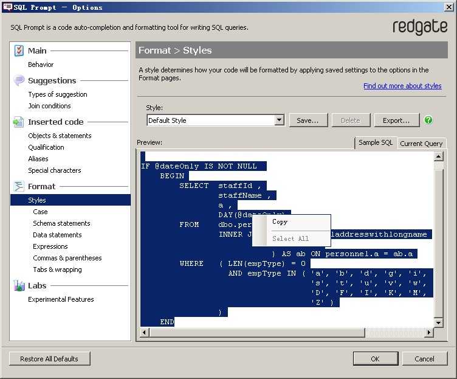This screenshot has width=457, height=379.
Task: Click the SQL Prompt title bar icon
Action: coord(7,7)
